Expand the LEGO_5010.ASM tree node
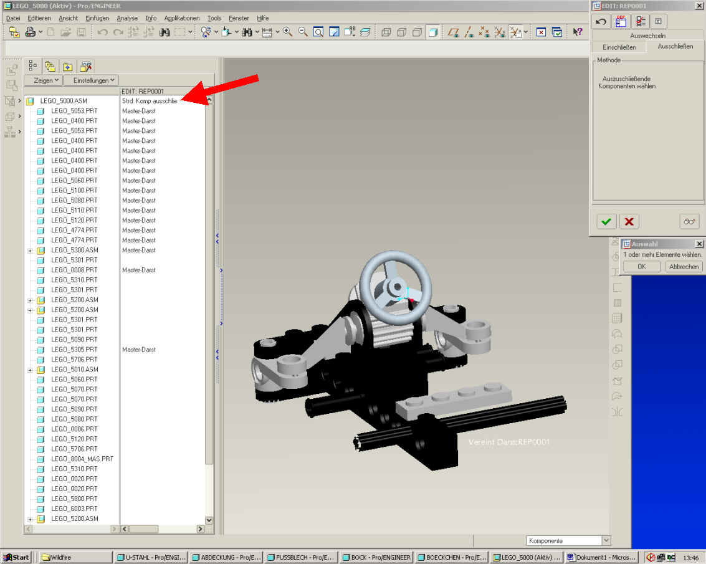706x564 pixels. (x=30, y=370)
